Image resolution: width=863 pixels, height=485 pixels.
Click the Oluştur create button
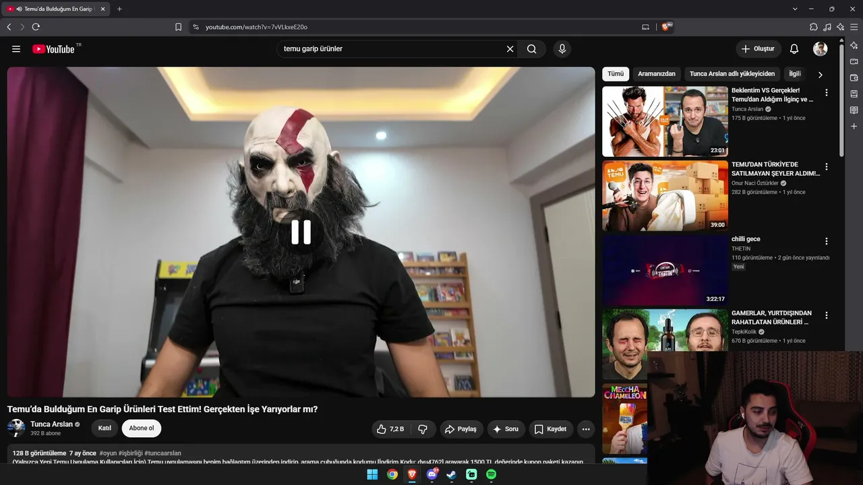click(758, 49)
